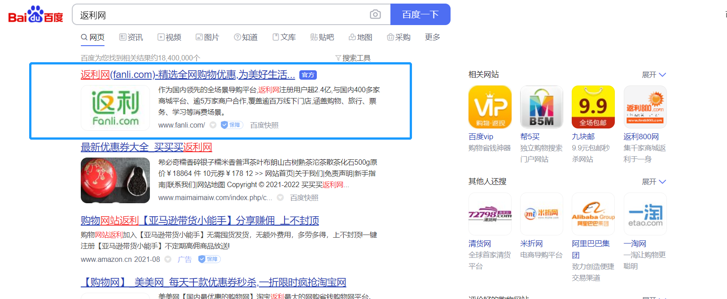Image resolution: width=727 pixels, height=299 pixels.
Task: Open 搜索工具 filter
Action: coord(353,58)
